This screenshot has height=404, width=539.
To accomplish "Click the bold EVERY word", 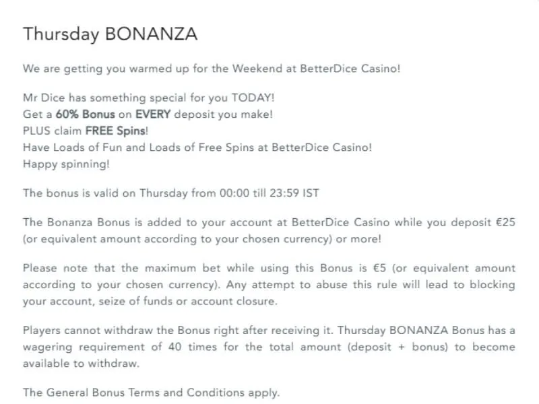I will click(153, 114).
